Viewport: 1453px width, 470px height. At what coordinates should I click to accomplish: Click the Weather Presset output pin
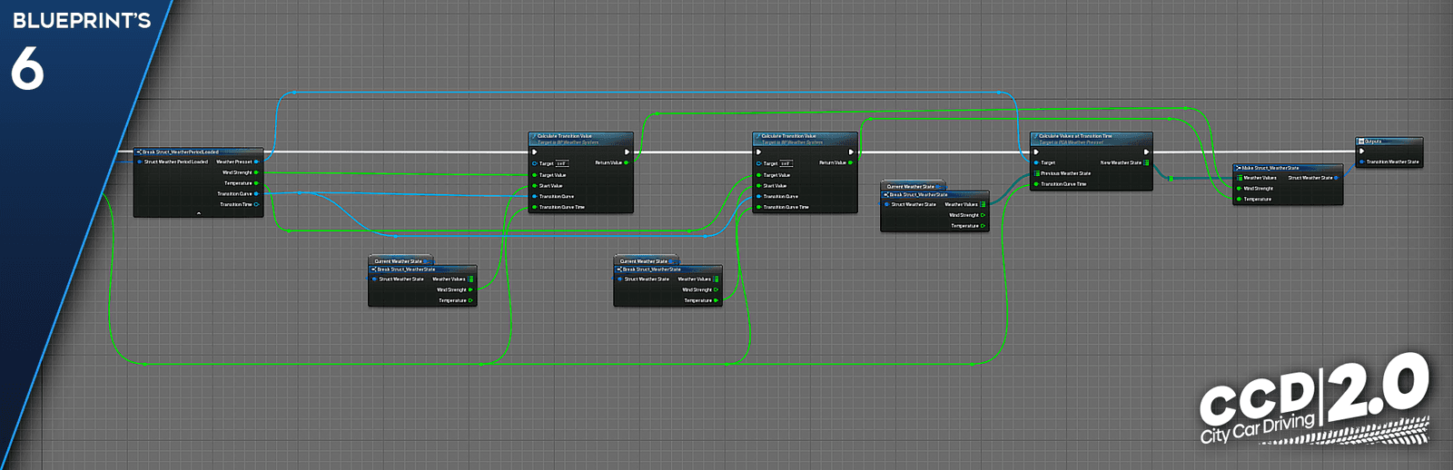coord(257,162)
